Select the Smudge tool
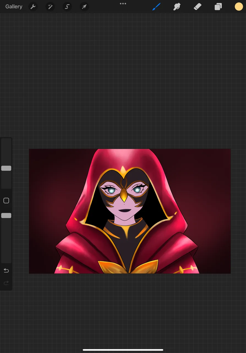The image size is (246, 353). tap(177, 7)
